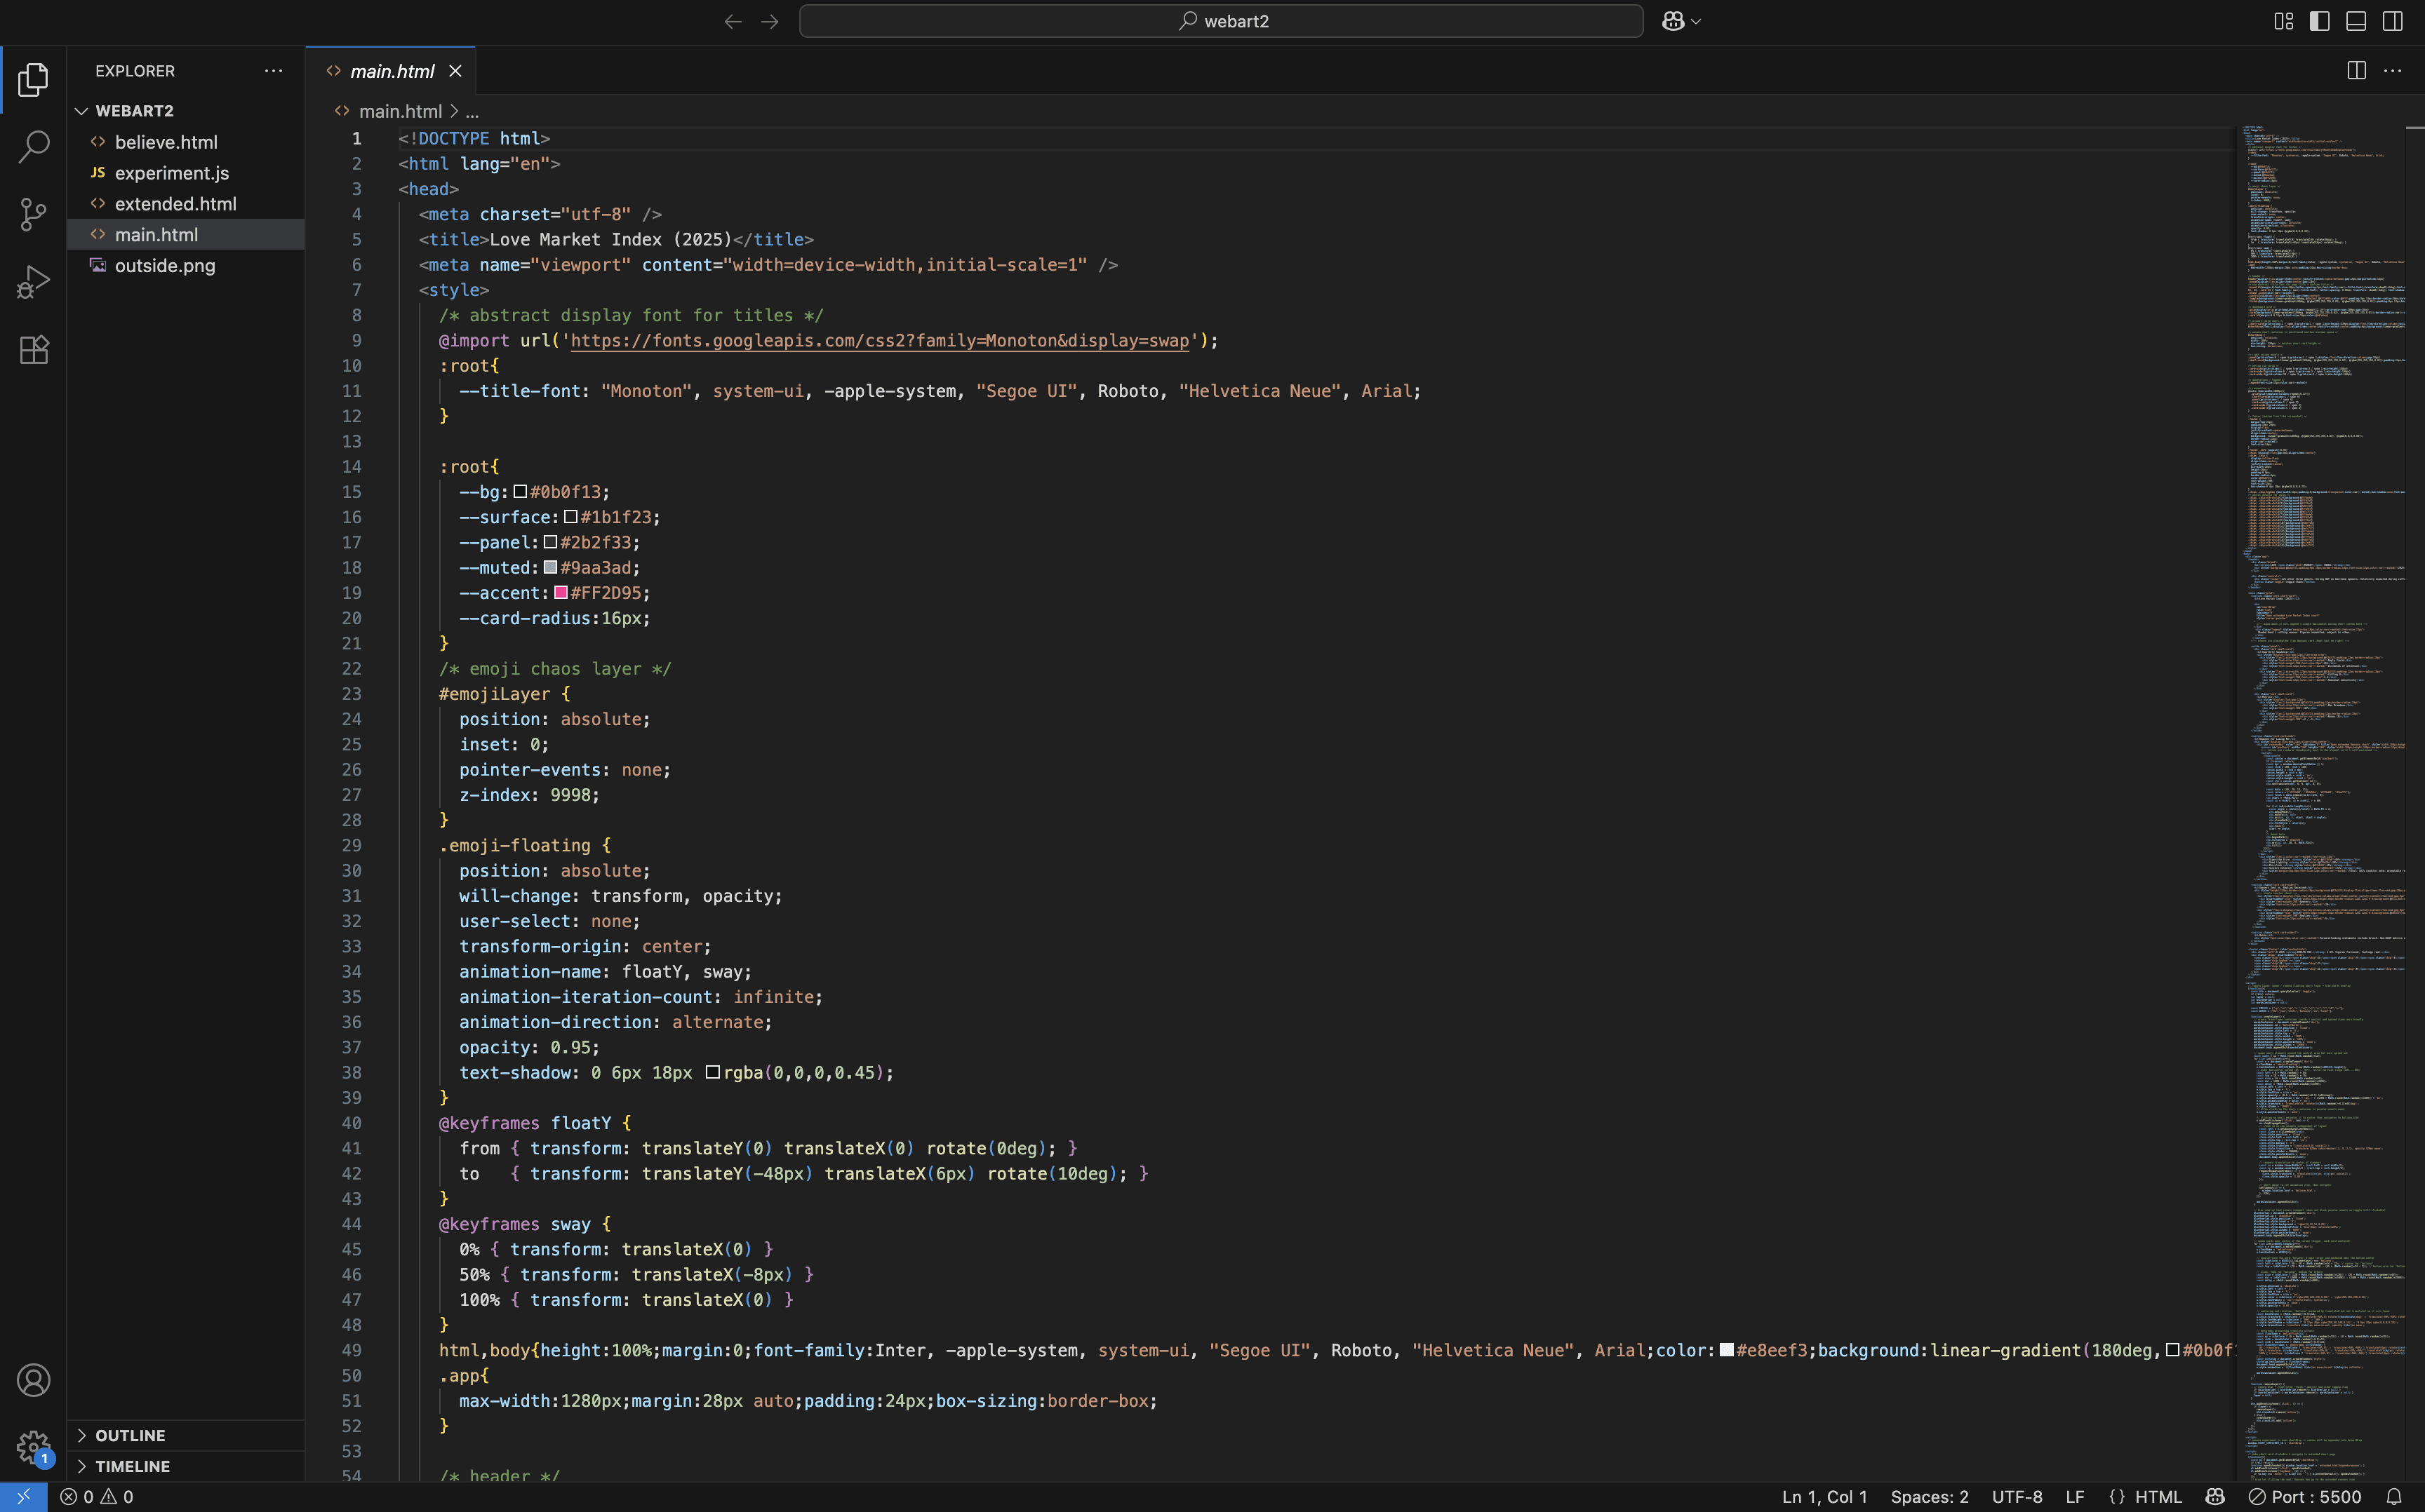Click the remote window indicator icon

pos(23,1497)
